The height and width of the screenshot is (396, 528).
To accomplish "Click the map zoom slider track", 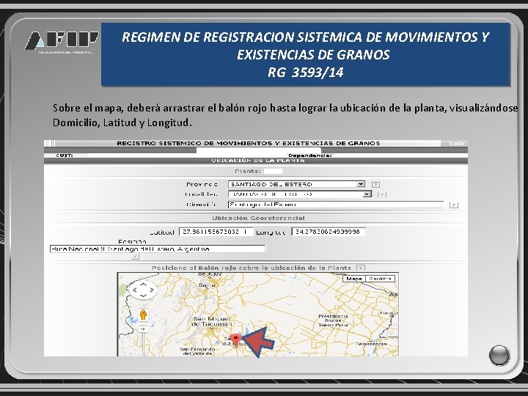I will (x=144, y=344).
